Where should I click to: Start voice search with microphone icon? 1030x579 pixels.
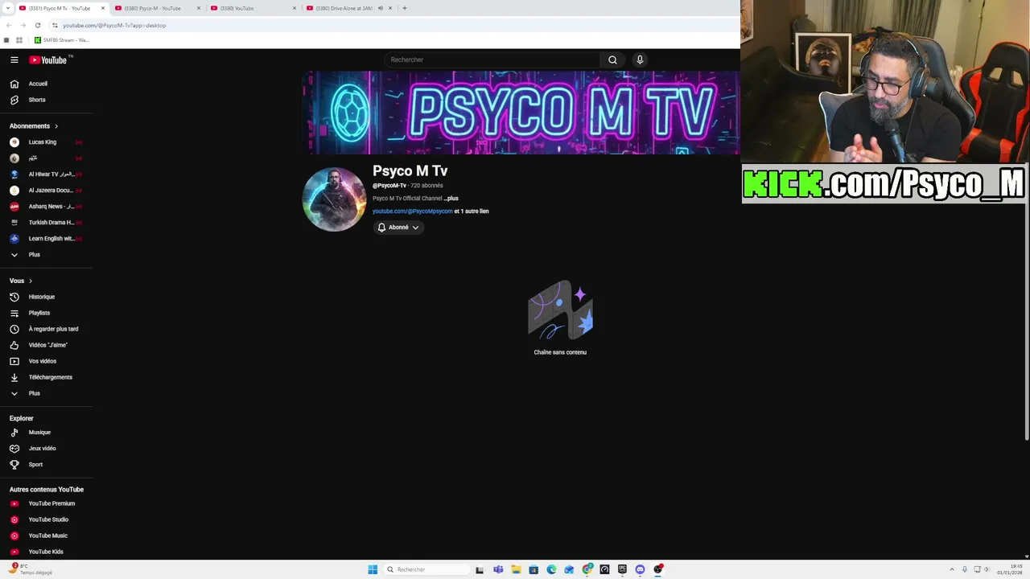640,60
